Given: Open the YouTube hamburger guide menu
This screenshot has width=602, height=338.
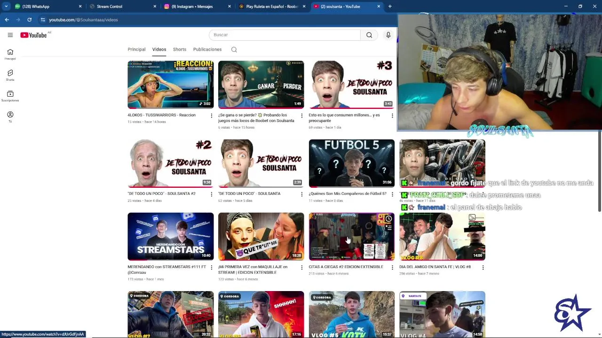Looking at the screenshot, I should (10, 35).
